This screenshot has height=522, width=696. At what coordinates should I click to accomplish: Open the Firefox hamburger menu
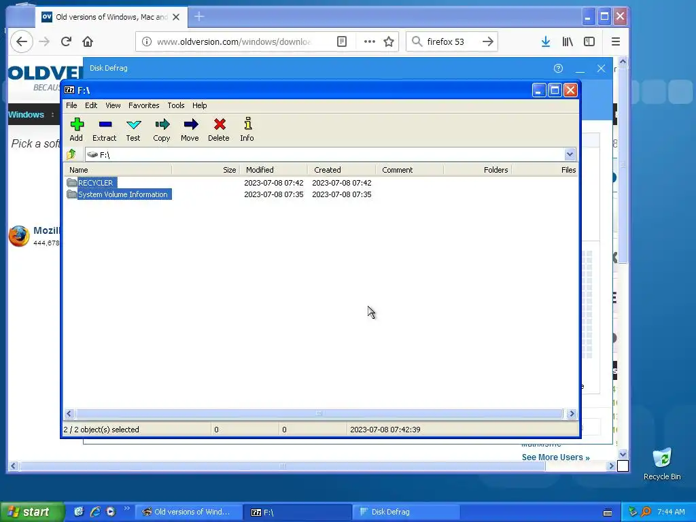616,41
